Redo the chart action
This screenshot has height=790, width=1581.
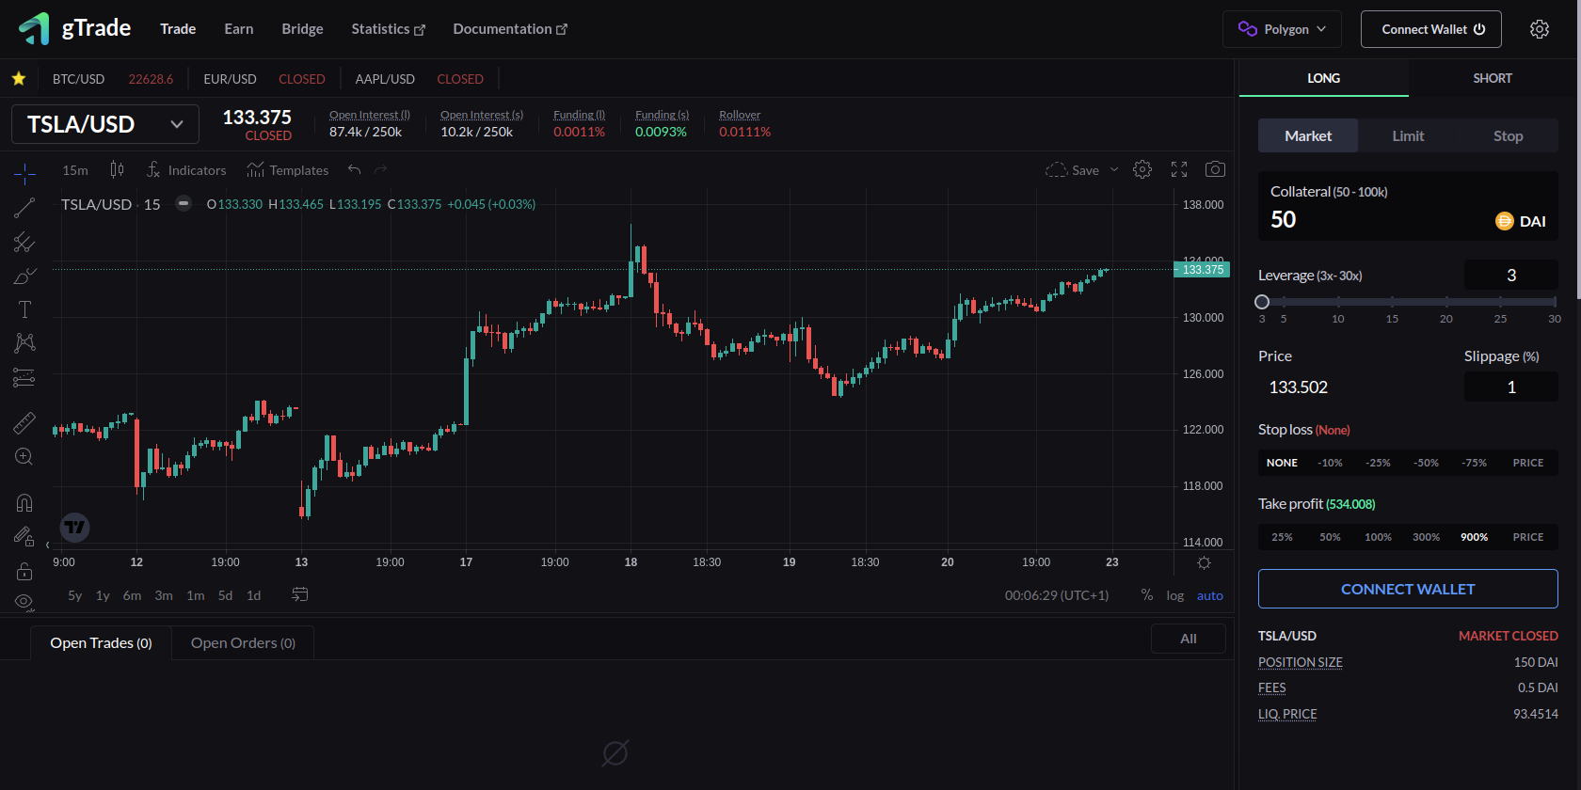tap(381, 170)
